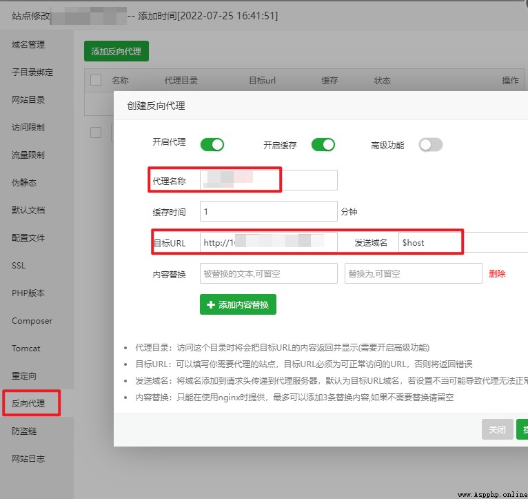Focus the 代理名称 input field
This screenshot has width=528, height=499.
269,180
